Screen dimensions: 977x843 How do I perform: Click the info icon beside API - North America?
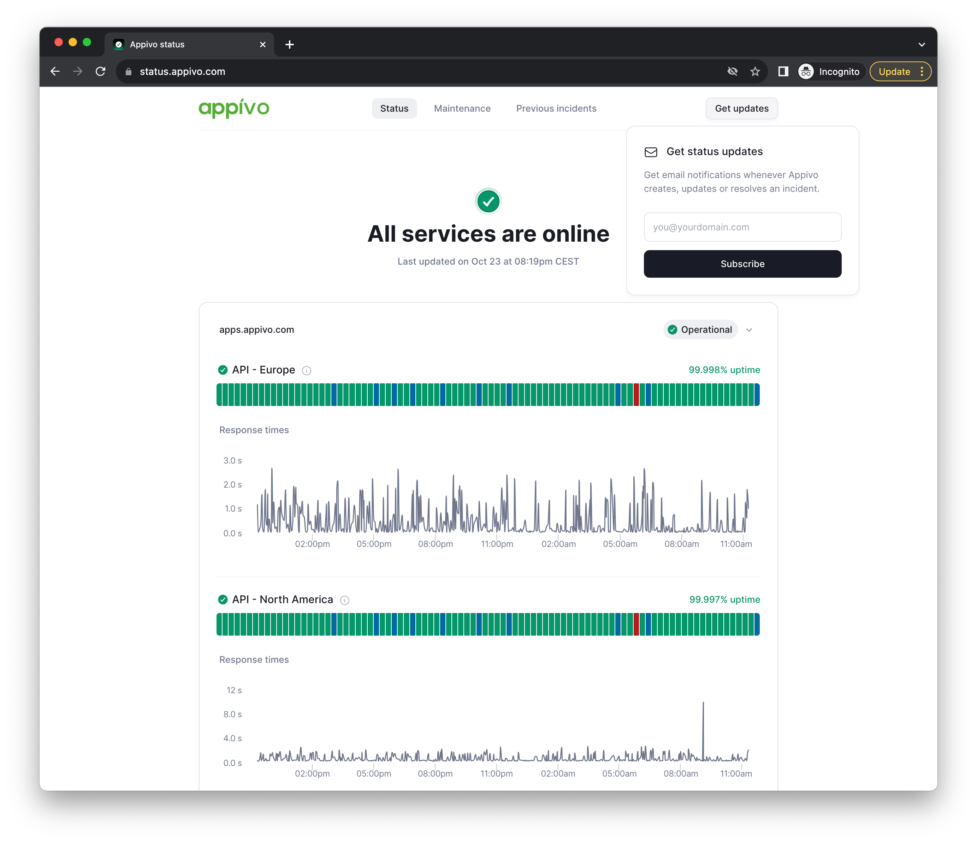(345, 600)
